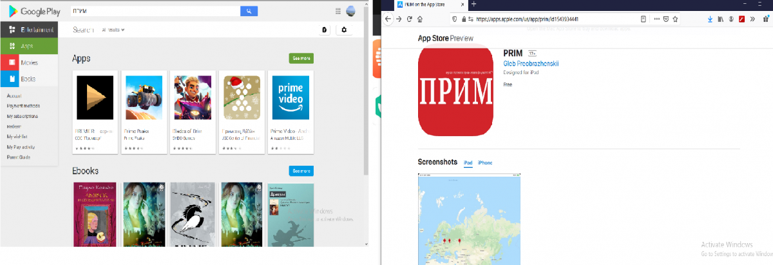Open Payment methods link
Image resolution: width=773 pixels, height=265 pixels.
pyautogui.click(x=23, y=106)
